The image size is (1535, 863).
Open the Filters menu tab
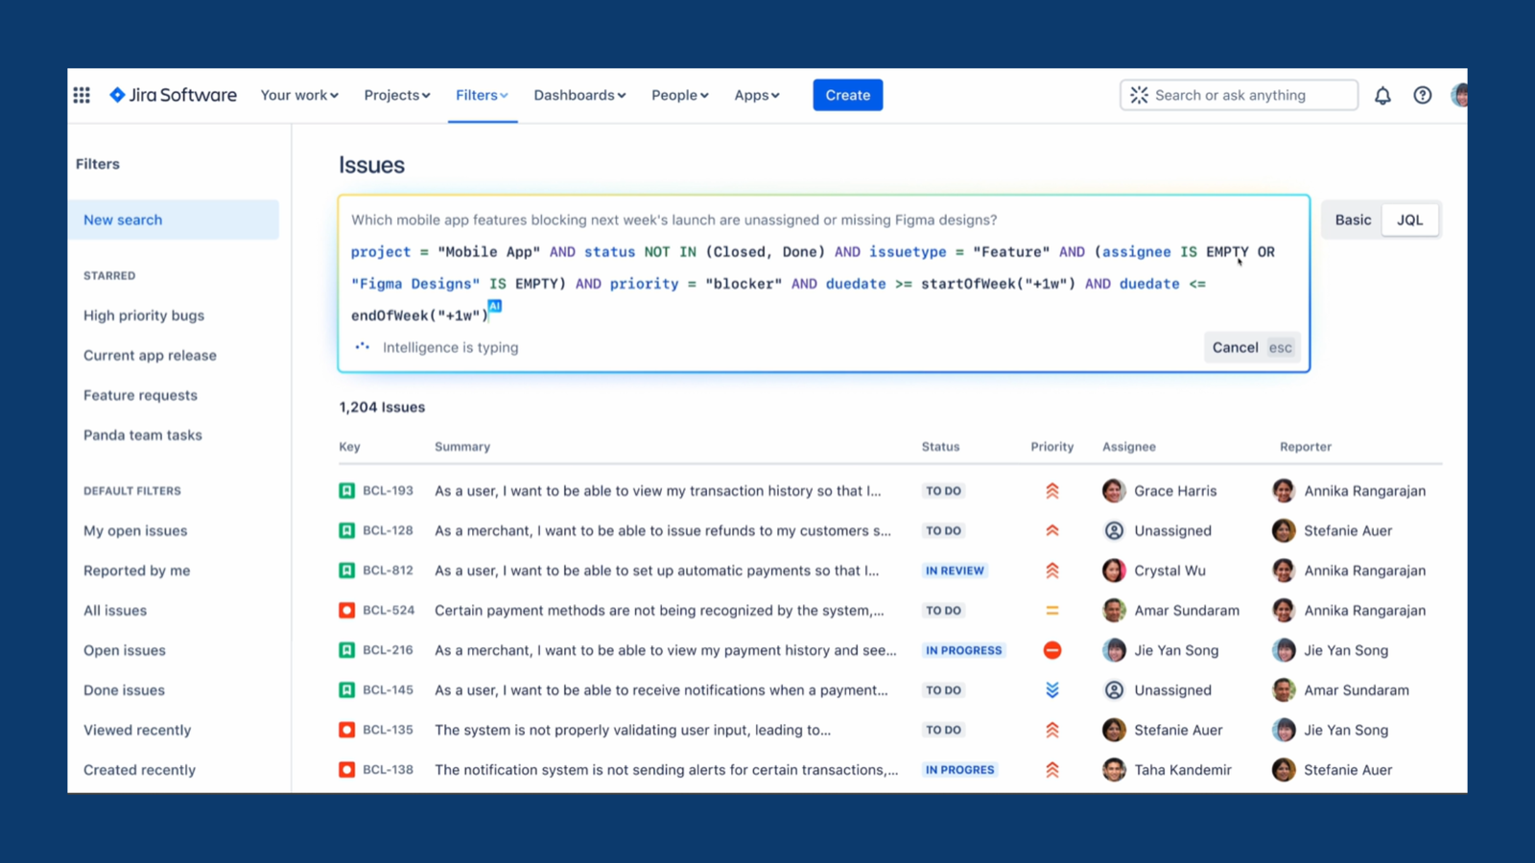(482, 95)
